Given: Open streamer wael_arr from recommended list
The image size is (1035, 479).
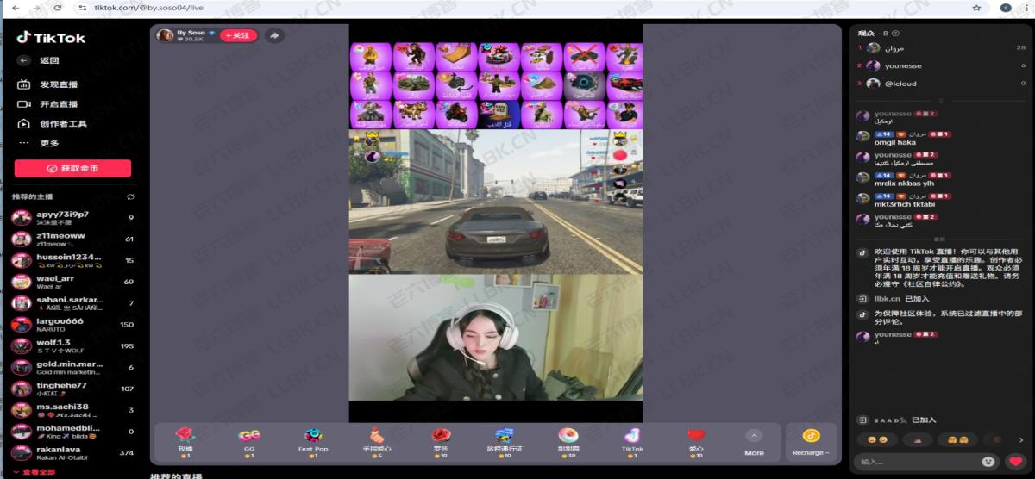Looking at the screenshot, I should coord(72,282).
